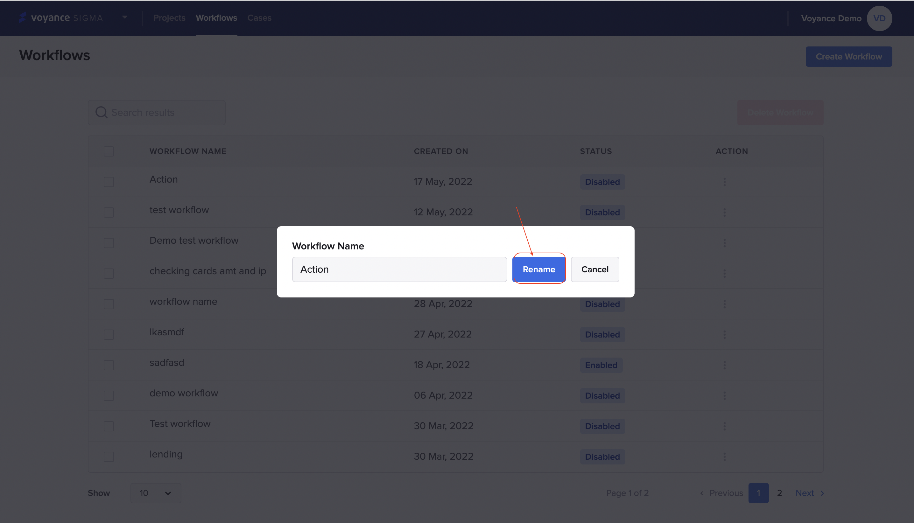
Task: Check the checking cards amt row checkbox
Action: 109,273
